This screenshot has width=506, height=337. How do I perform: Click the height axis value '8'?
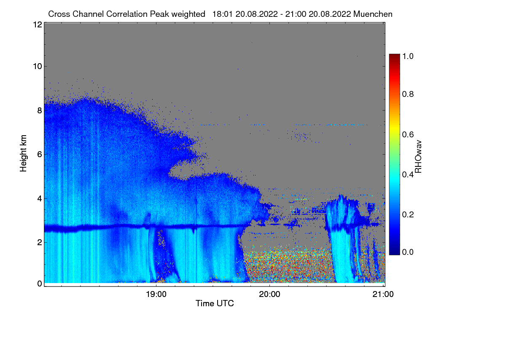[40, 110]
